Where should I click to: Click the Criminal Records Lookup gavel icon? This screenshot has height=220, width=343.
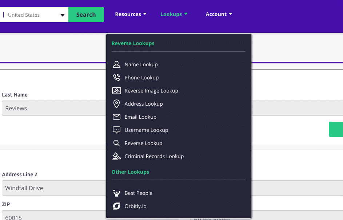(x=116, y=156)
